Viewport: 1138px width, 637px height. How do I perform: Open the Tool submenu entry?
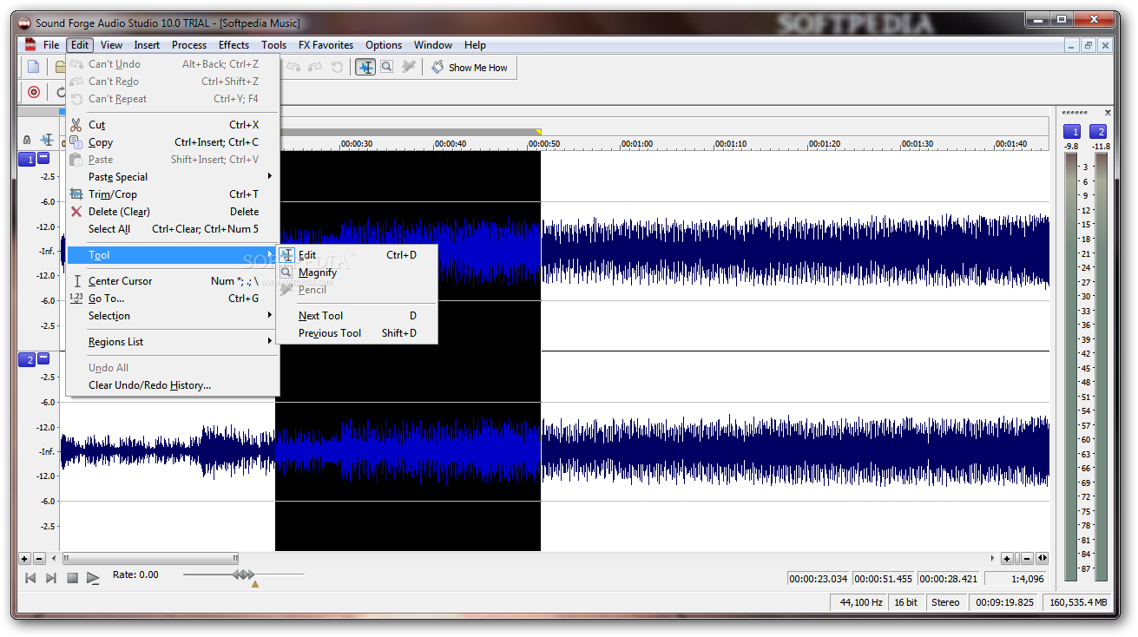173,255
